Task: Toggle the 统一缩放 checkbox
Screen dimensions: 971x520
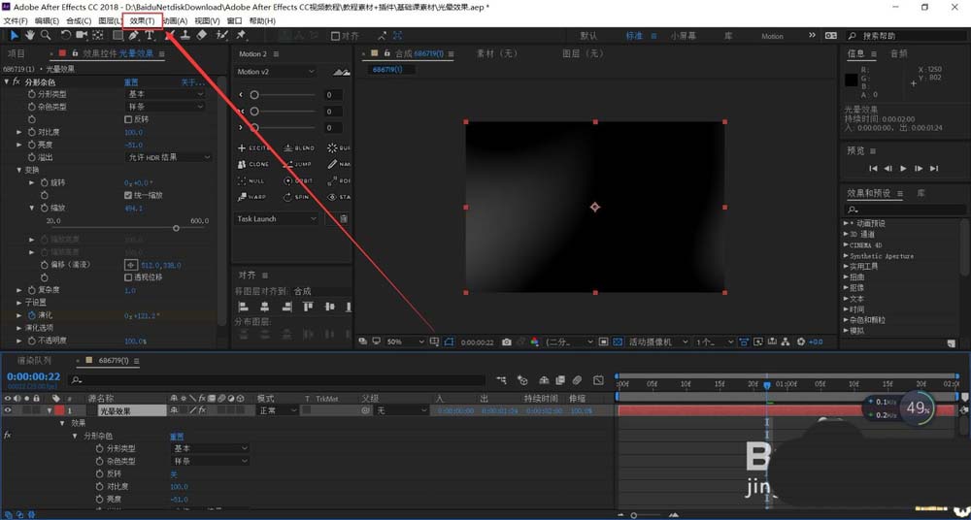Action: (x=128, y=195)
